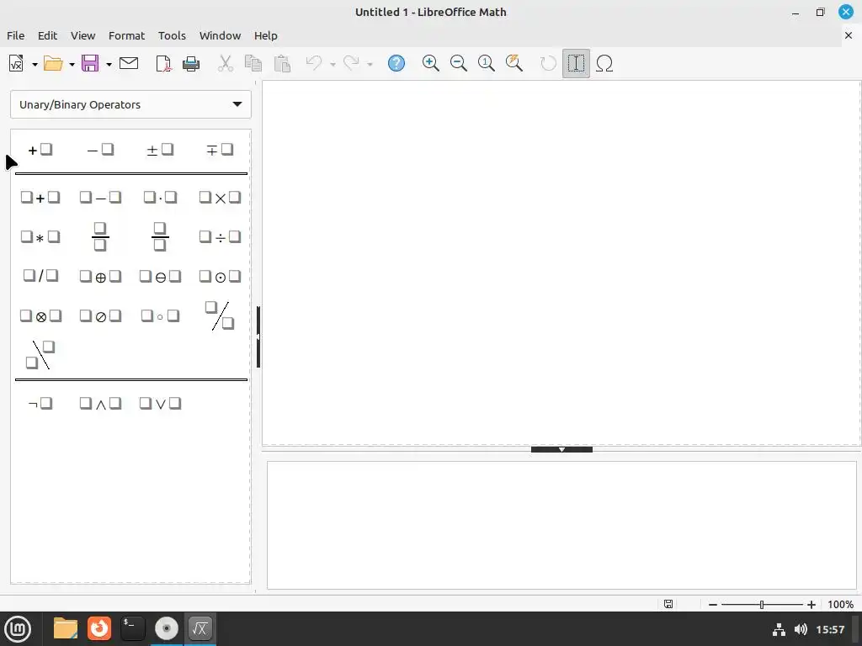Click the zoom slider handle in status bar
862x646 pixels.
[762, 604]
